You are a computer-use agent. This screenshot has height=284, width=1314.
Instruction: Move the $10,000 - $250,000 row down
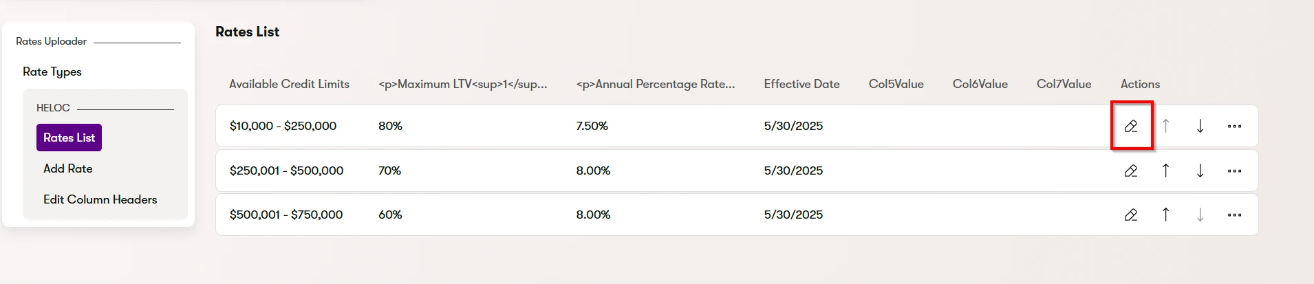(x=1200, y=126)
